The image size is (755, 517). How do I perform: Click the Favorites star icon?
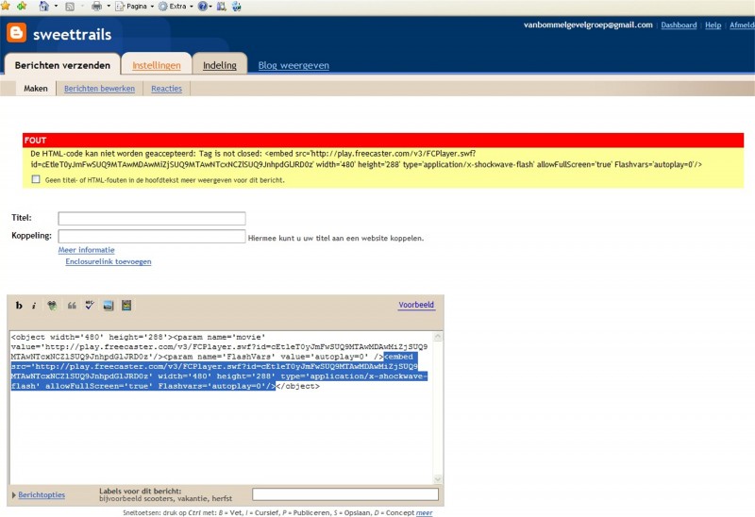[x=6, y=6]
